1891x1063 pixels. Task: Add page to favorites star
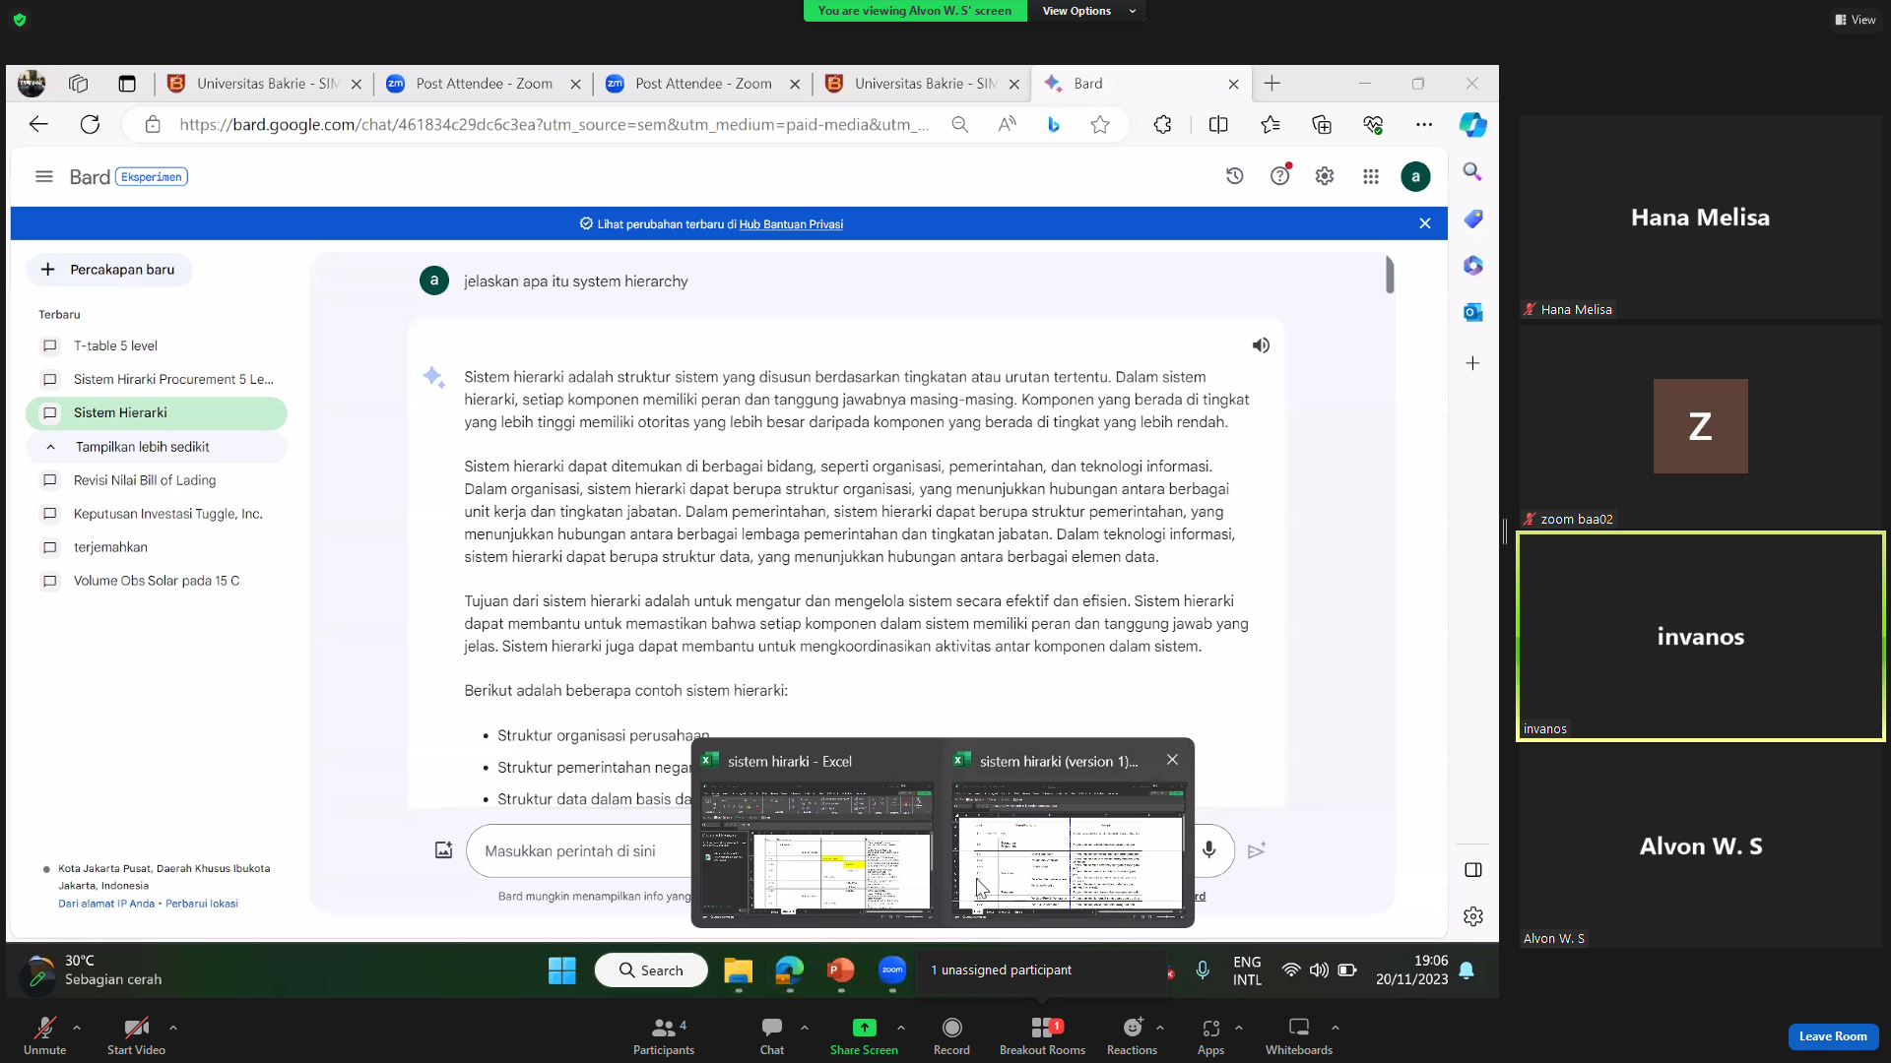click(1100, 125)
